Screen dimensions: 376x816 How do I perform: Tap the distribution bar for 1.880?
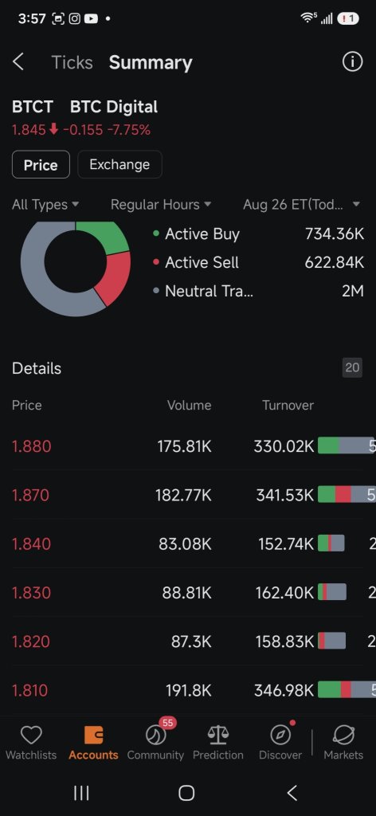point(347,445)
